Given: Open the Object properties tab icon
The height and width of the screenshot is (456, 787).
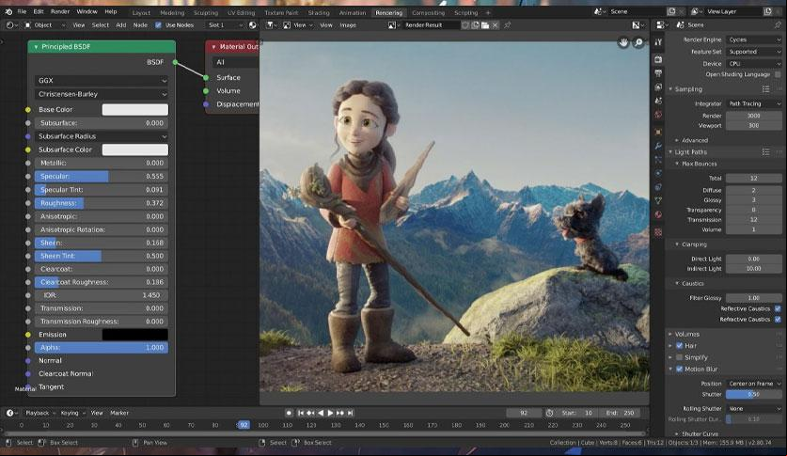Looking at the screenshot, I should [x=658, y=132].
